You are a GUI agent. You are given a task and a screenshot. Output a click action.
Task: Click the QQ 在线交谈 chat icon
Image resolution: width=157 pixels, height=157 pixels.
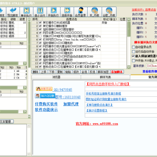click(x=44, y=89)
